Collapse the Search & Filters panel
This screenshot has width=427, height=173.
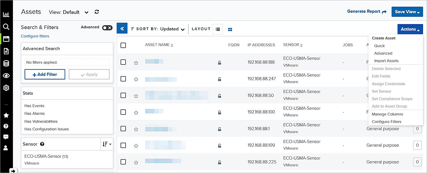click(122, 29)
